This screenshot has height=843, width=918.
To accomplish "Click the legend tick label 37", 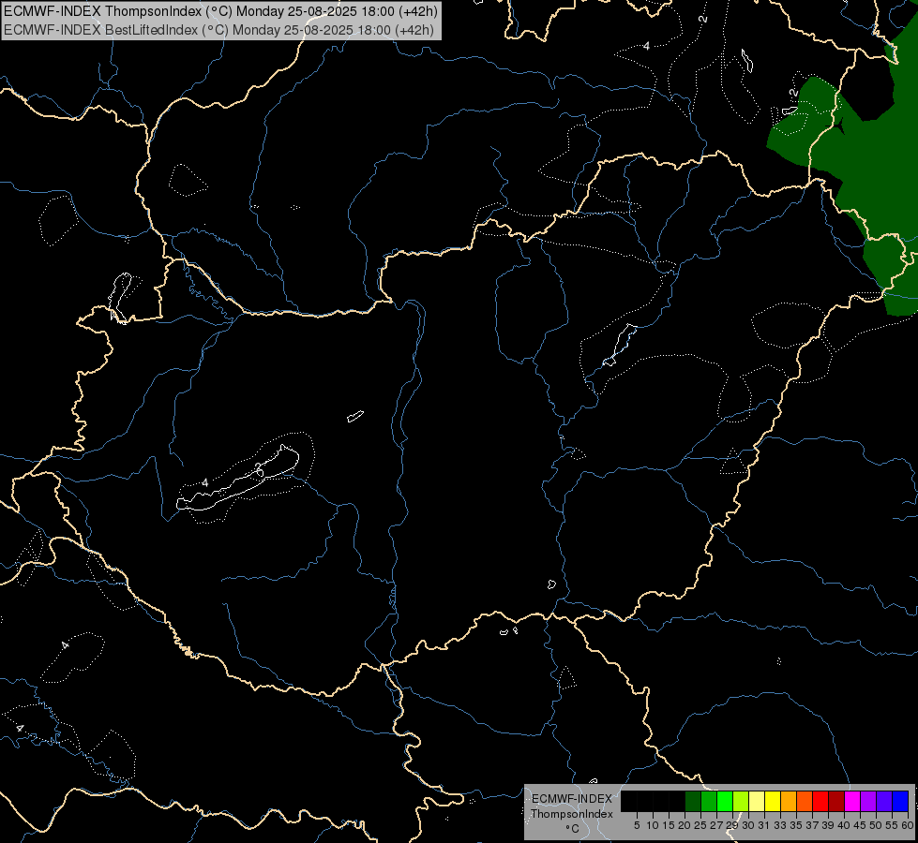I will point(812,825).
